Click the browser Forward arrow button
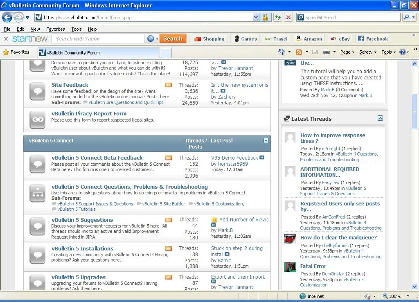This screenshot has height=302, width=419. pyautogui.click(x=18, y=18)
